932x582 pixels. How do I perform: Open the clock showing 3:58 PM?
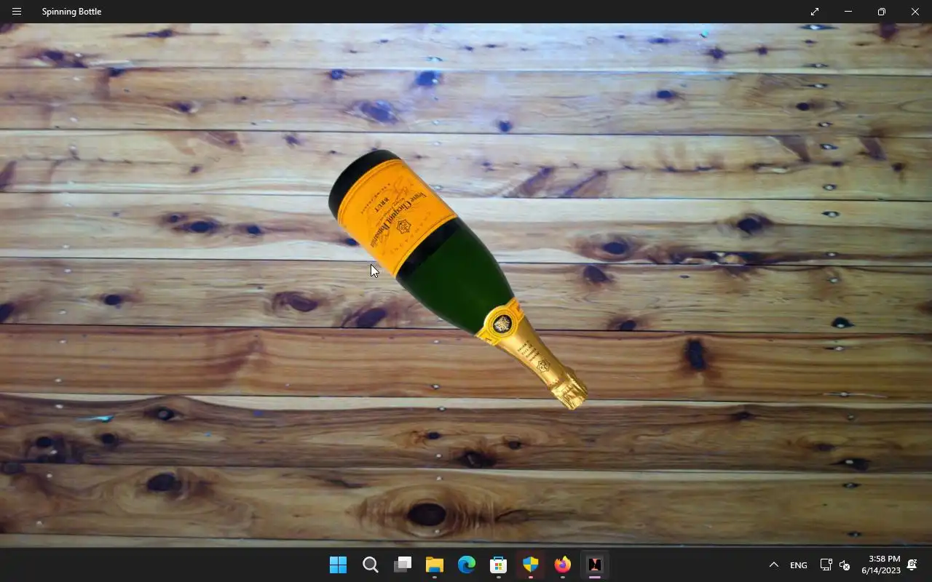pos(881,565)
